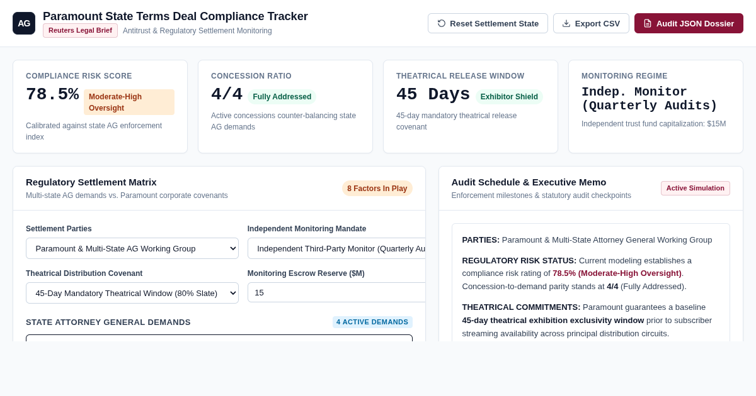
Task: Click the 8 Factors In Play badge
Action: (x=377, y=189)
